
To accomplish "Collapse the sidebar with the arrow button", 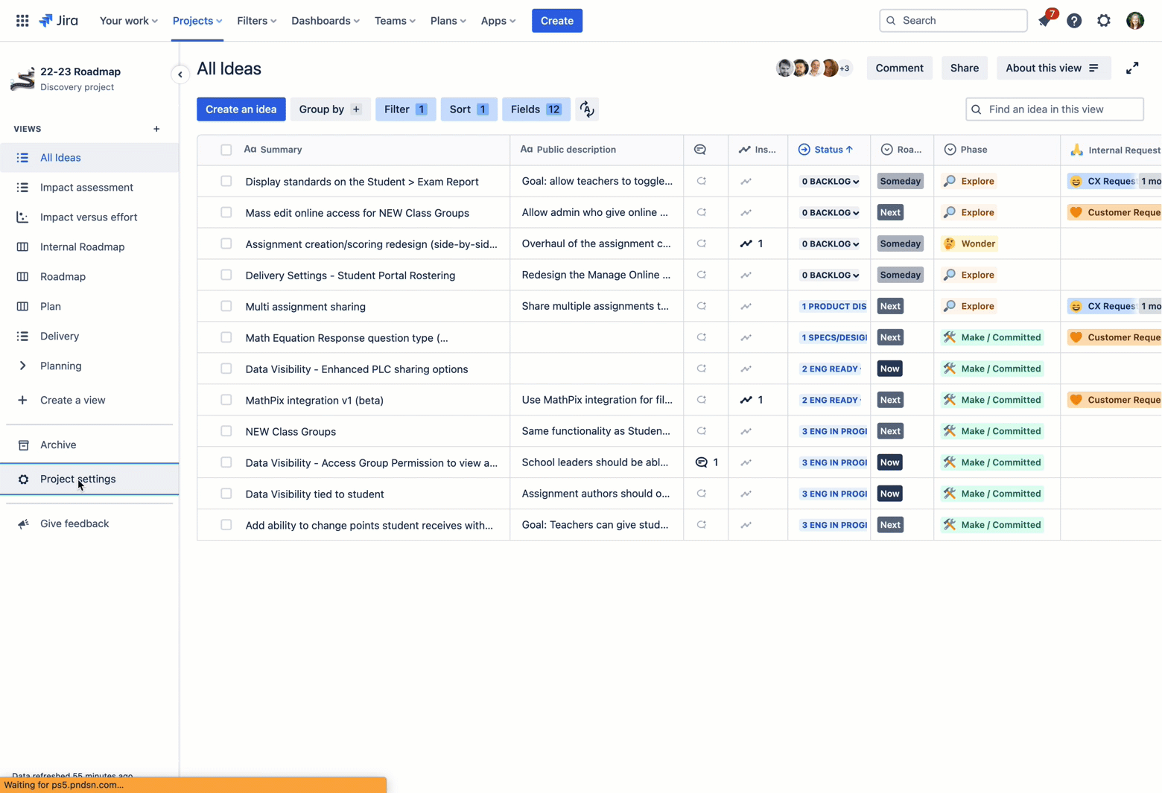I will pyautogui.click(x=180, y=74).
